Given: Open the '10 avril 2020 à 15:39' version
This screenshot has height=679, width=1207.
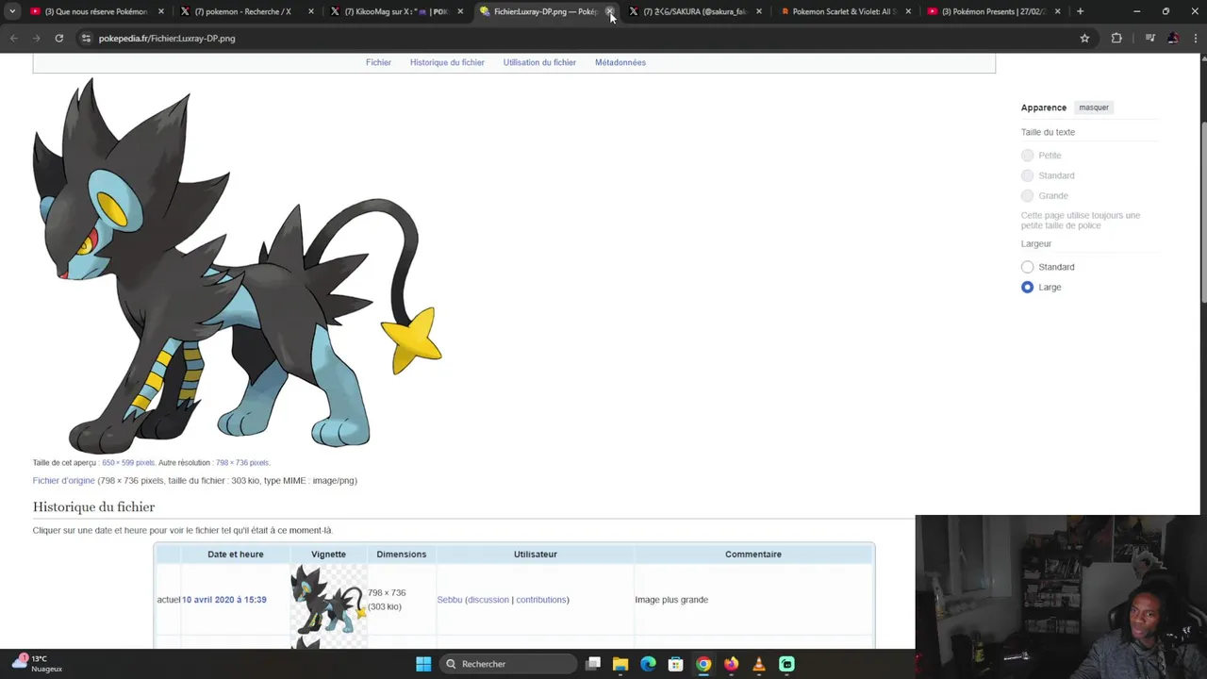Looking at the screenshot, I should (223, 600).
